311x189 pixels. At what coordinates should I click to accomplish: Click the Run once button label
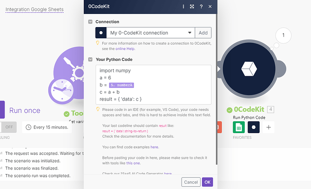pyautogui.click(x=25, y=111)
